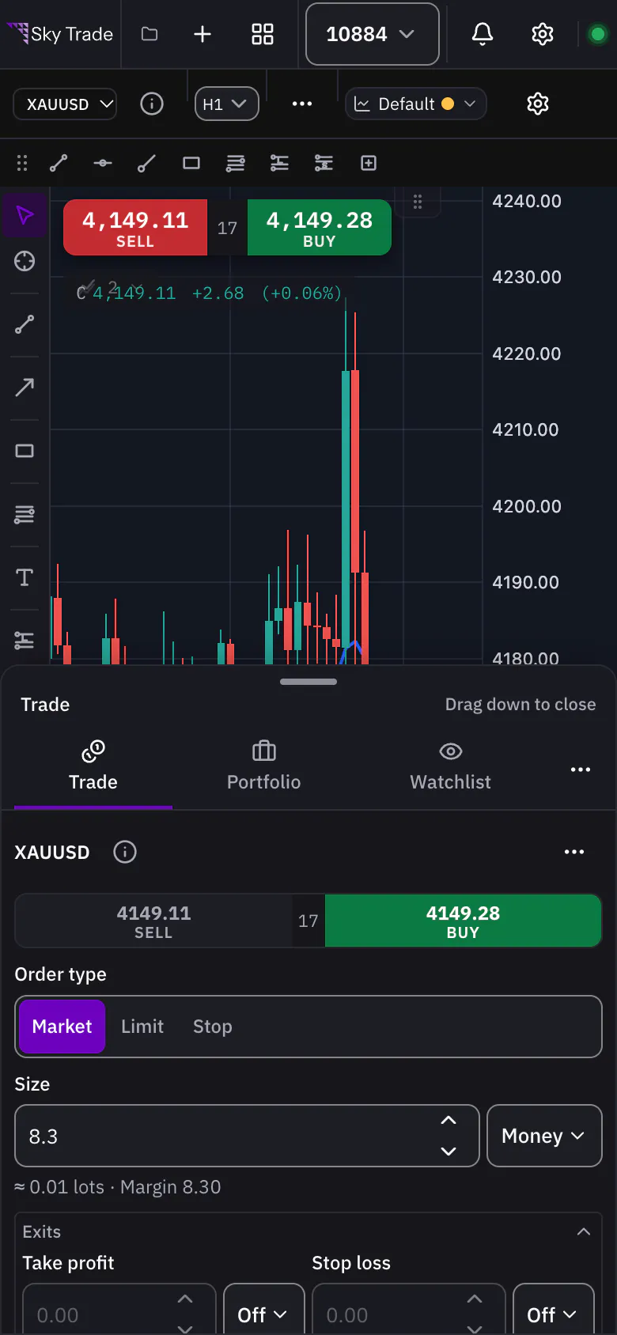Show XAUUSD symbol info in chart toolbar
This screenshot has width=617, height=1335.
[152, 104]
